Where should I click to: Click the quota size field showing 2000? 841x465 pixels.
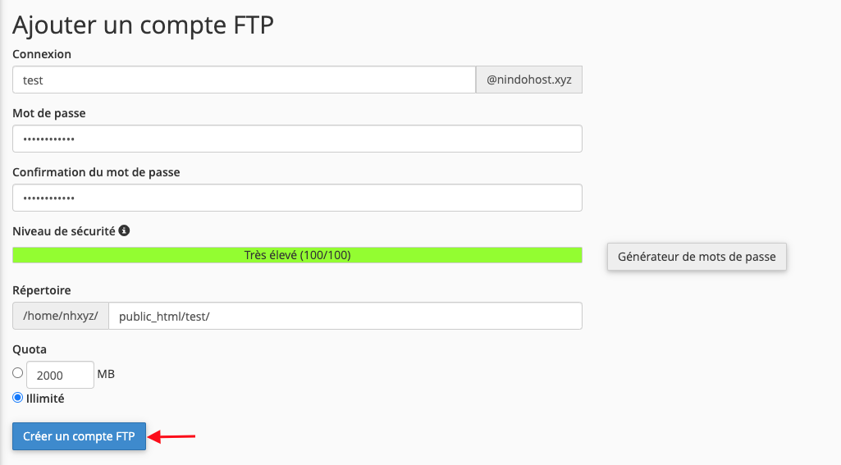tap(60, 375)
